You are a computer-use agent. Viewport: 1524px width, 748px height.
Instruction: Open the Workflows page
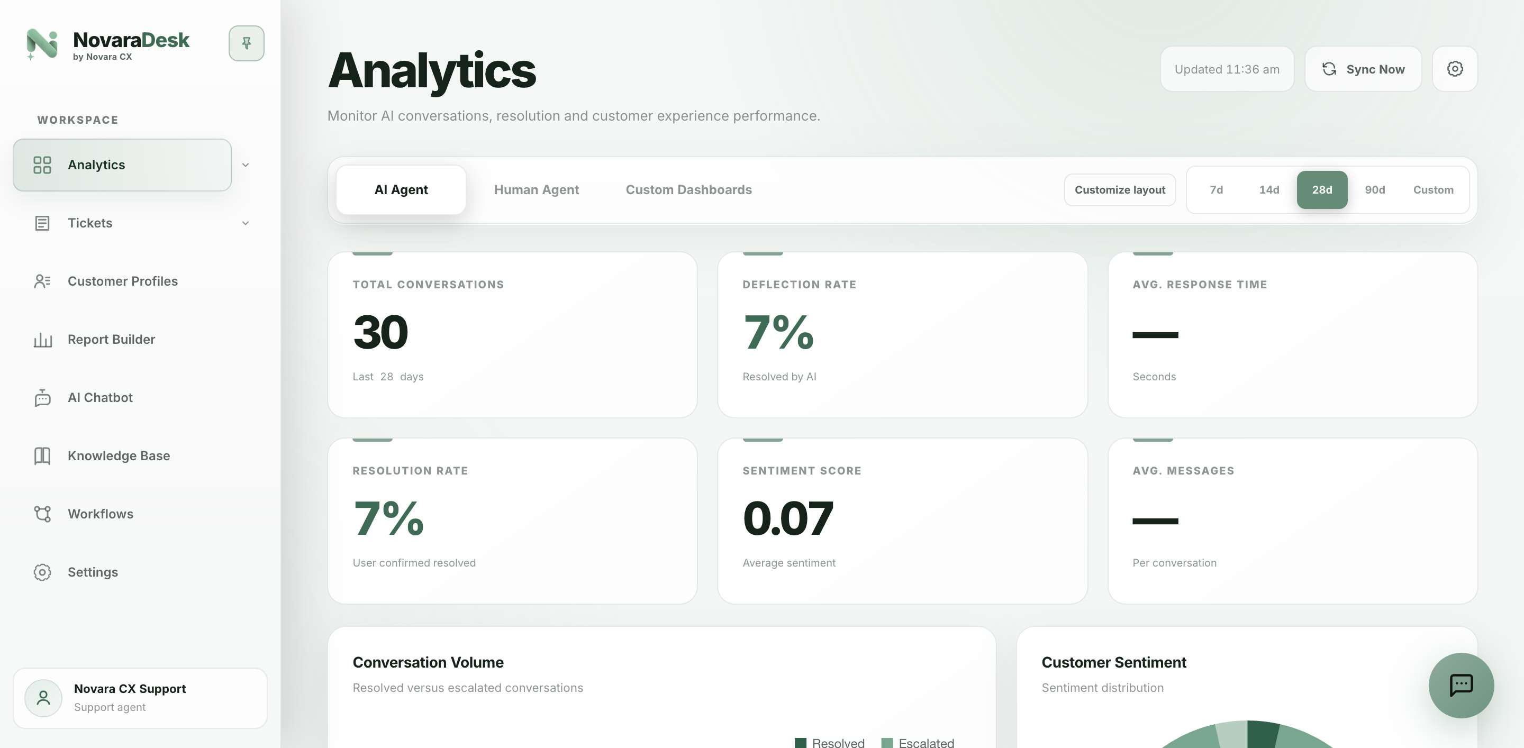coord(140,514)
